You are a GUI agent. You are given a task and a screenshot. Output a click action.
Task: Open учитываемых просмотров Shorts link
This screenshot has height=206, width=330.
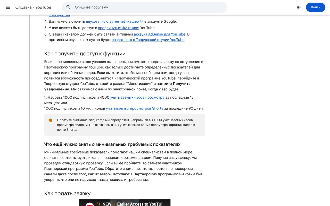(135, 108)
